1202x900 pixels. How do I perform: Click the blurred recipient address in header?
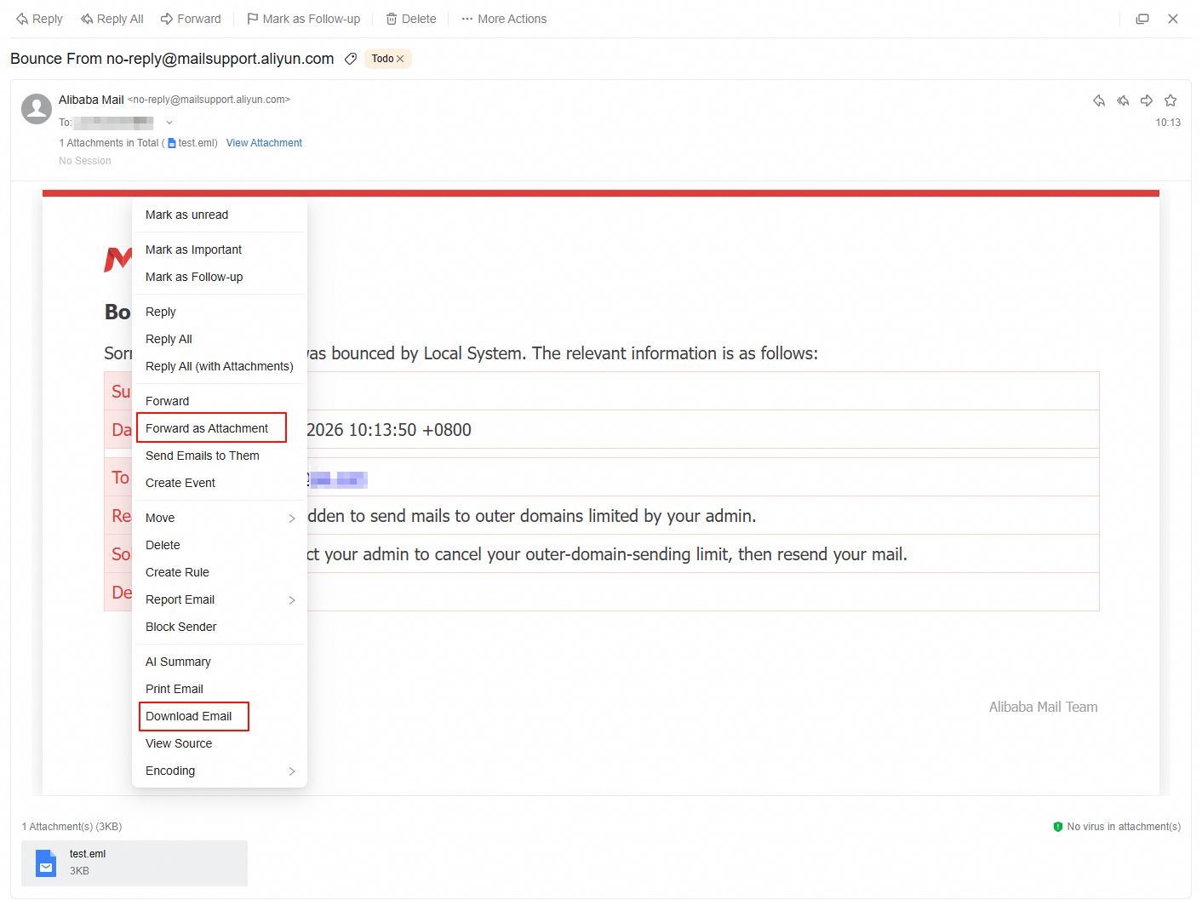click(x=114, y=123)
